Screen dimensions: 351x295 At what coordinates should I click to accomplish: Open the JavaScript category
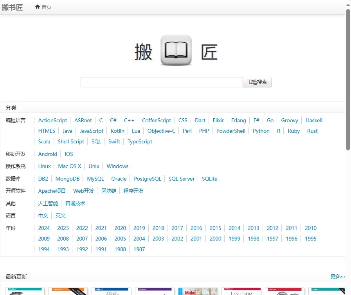pyautogui.click(x=91, y=131)
